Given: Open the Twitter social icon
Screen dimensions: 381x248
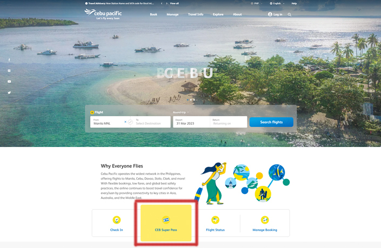Looking at the screenshot, I should coord(9,92).
